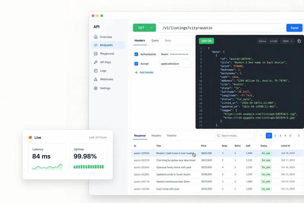Click the Title column header

pos(159,146)
